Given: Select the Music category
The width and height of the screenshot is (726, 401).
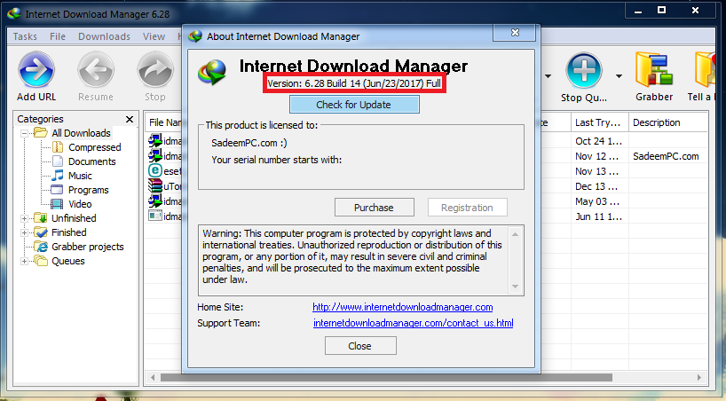Looking at the screenshot, I should [80, 176].
